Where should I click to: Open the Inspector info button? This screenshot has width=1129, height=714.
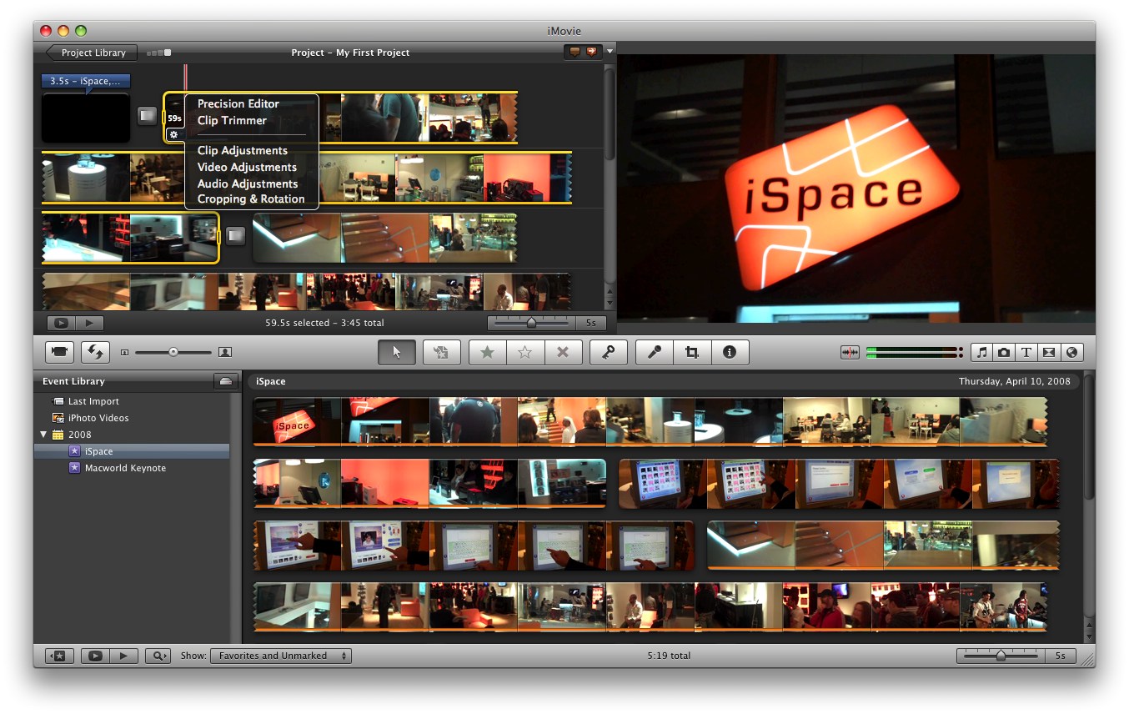click(730, 352)
